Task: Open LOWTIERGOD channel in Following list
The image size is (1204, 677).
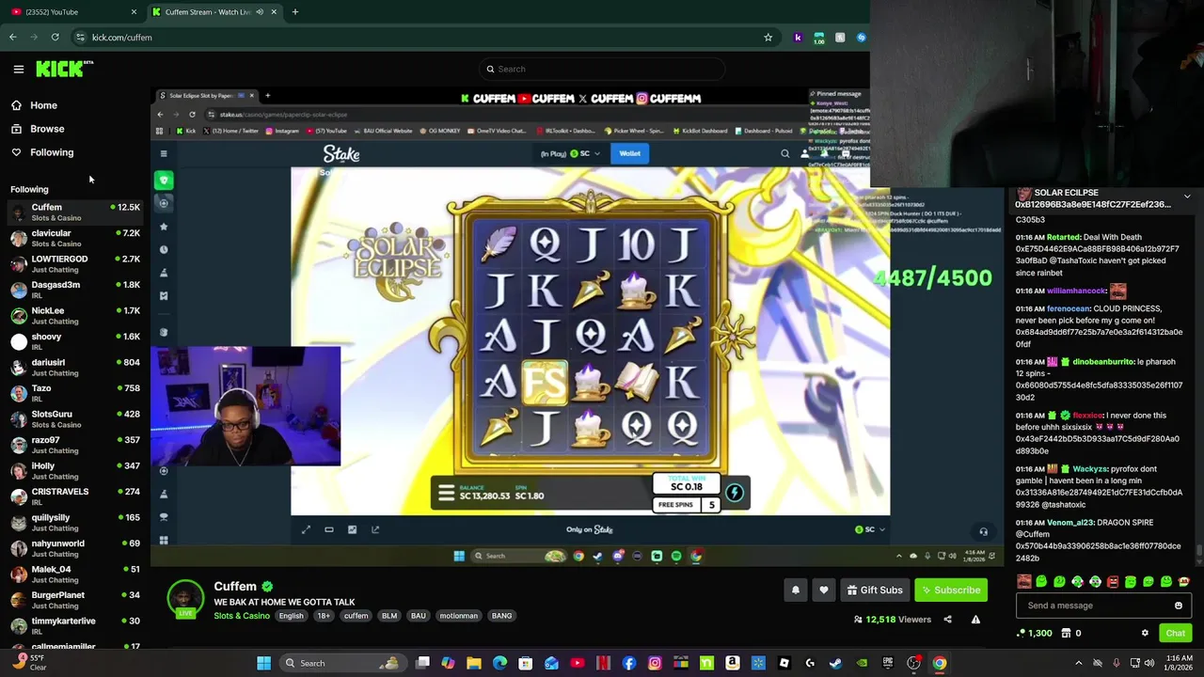Action: point(75,264)
